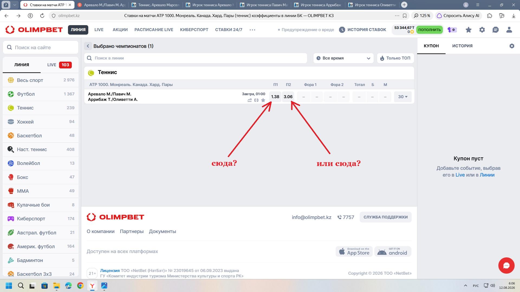This screenshot has height=292, width=520.
Task: Bet on П1 odds 1.38
Action: 275,97
